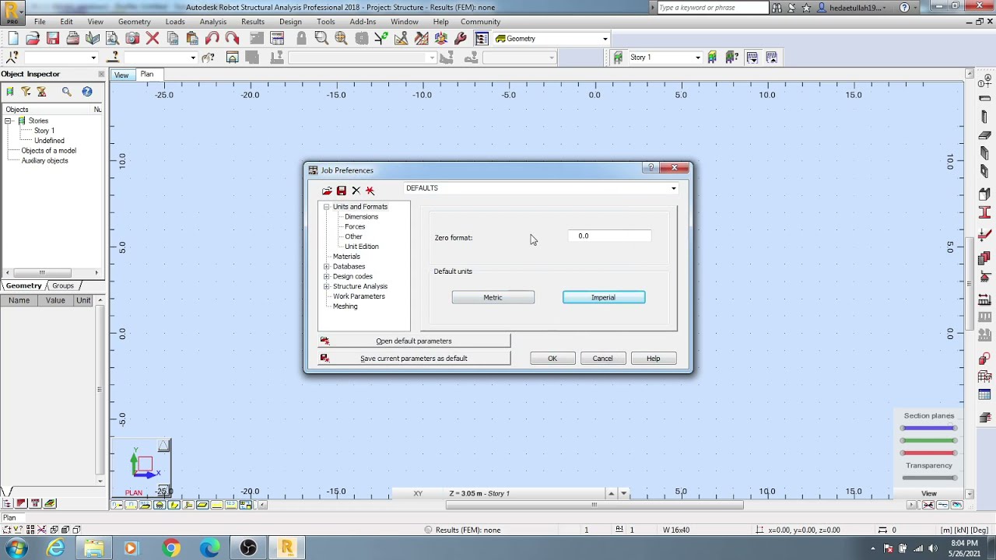996x560 pixels.
Task: Collapse the Units and Formats tree node
Action: (327, 207)
